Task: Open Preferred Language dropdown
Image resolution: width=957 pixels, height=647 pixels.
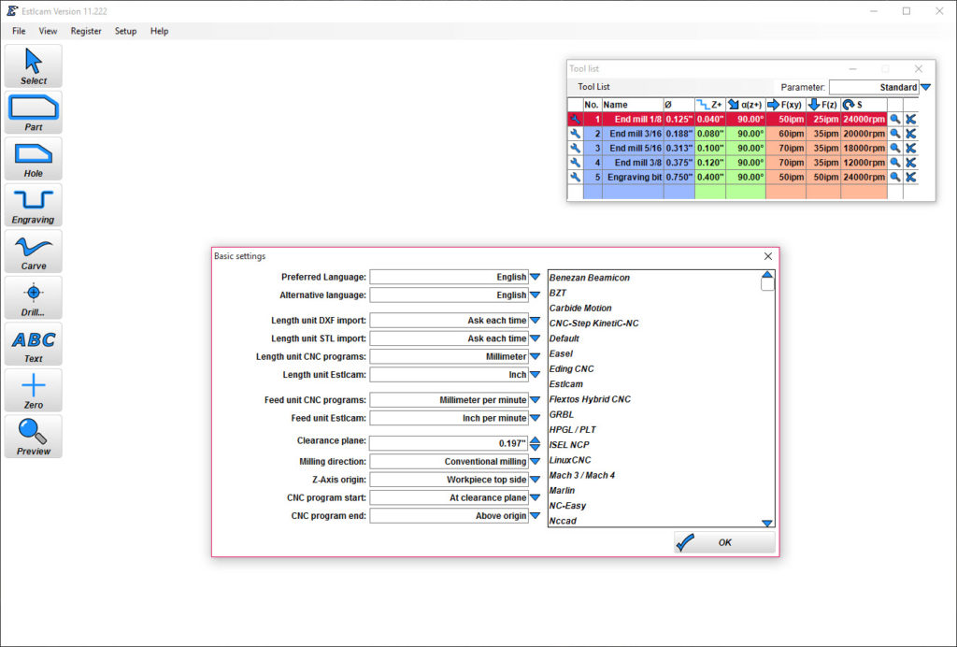Action: pos(536,277)
